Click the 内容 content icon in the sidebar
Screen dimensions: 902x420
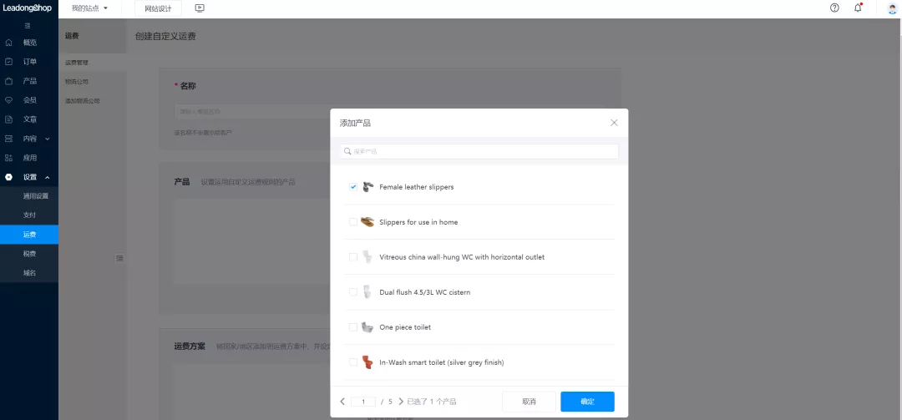[8, 139]
